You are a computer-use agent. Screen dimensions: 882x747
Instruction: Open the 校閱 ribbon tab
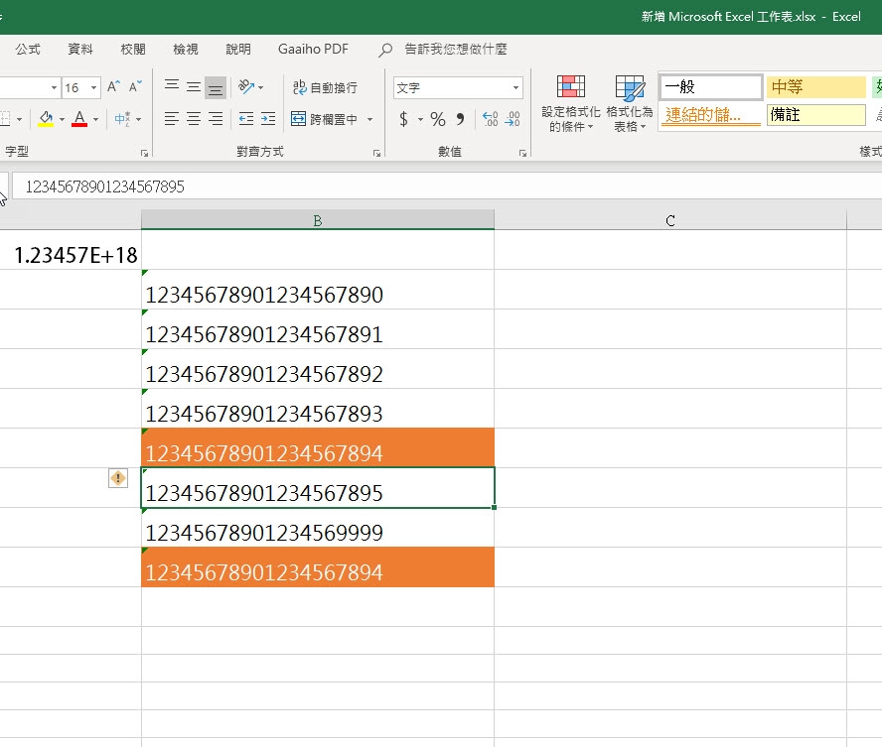point(132,49)
